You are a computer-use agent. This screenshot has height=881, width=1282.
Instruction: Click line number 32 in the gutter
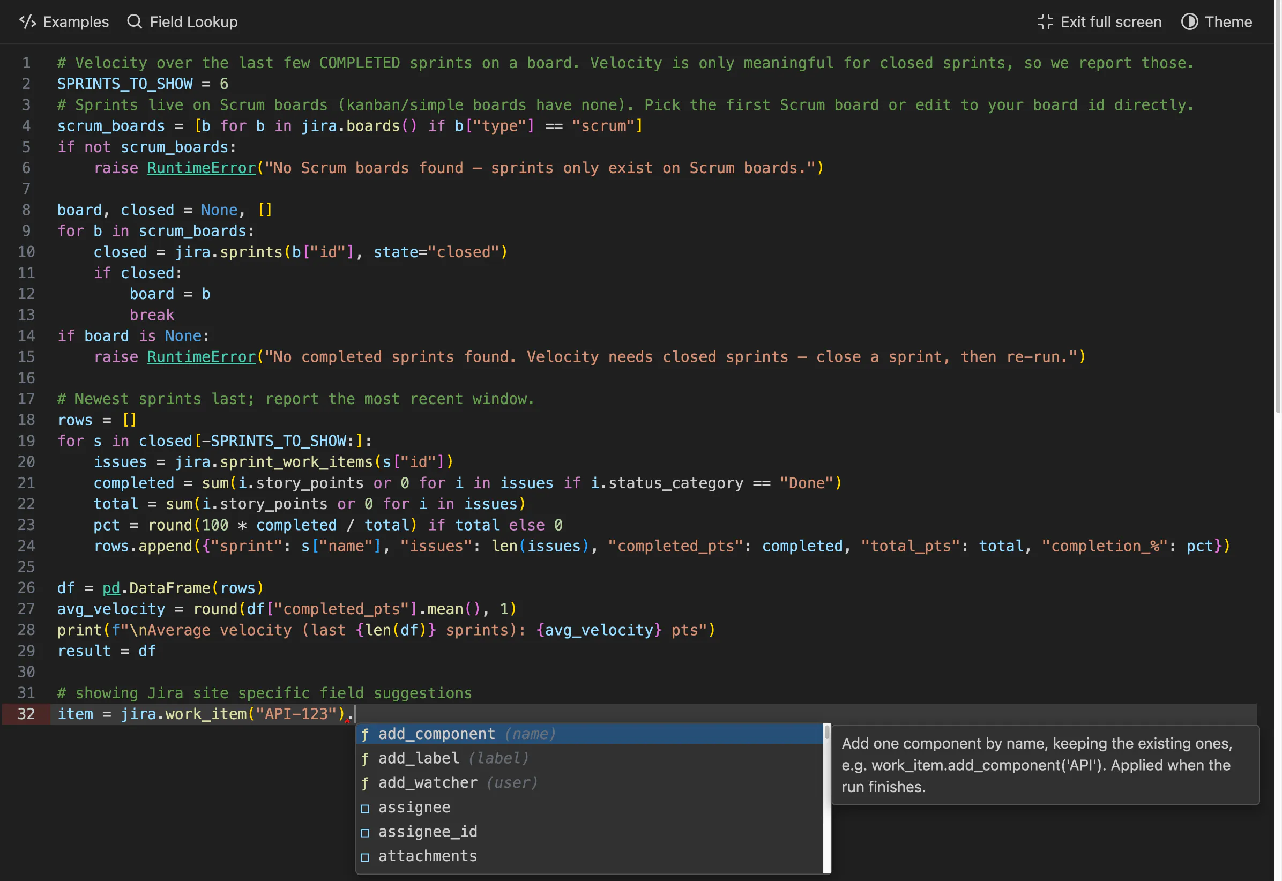tap(26, 714)
